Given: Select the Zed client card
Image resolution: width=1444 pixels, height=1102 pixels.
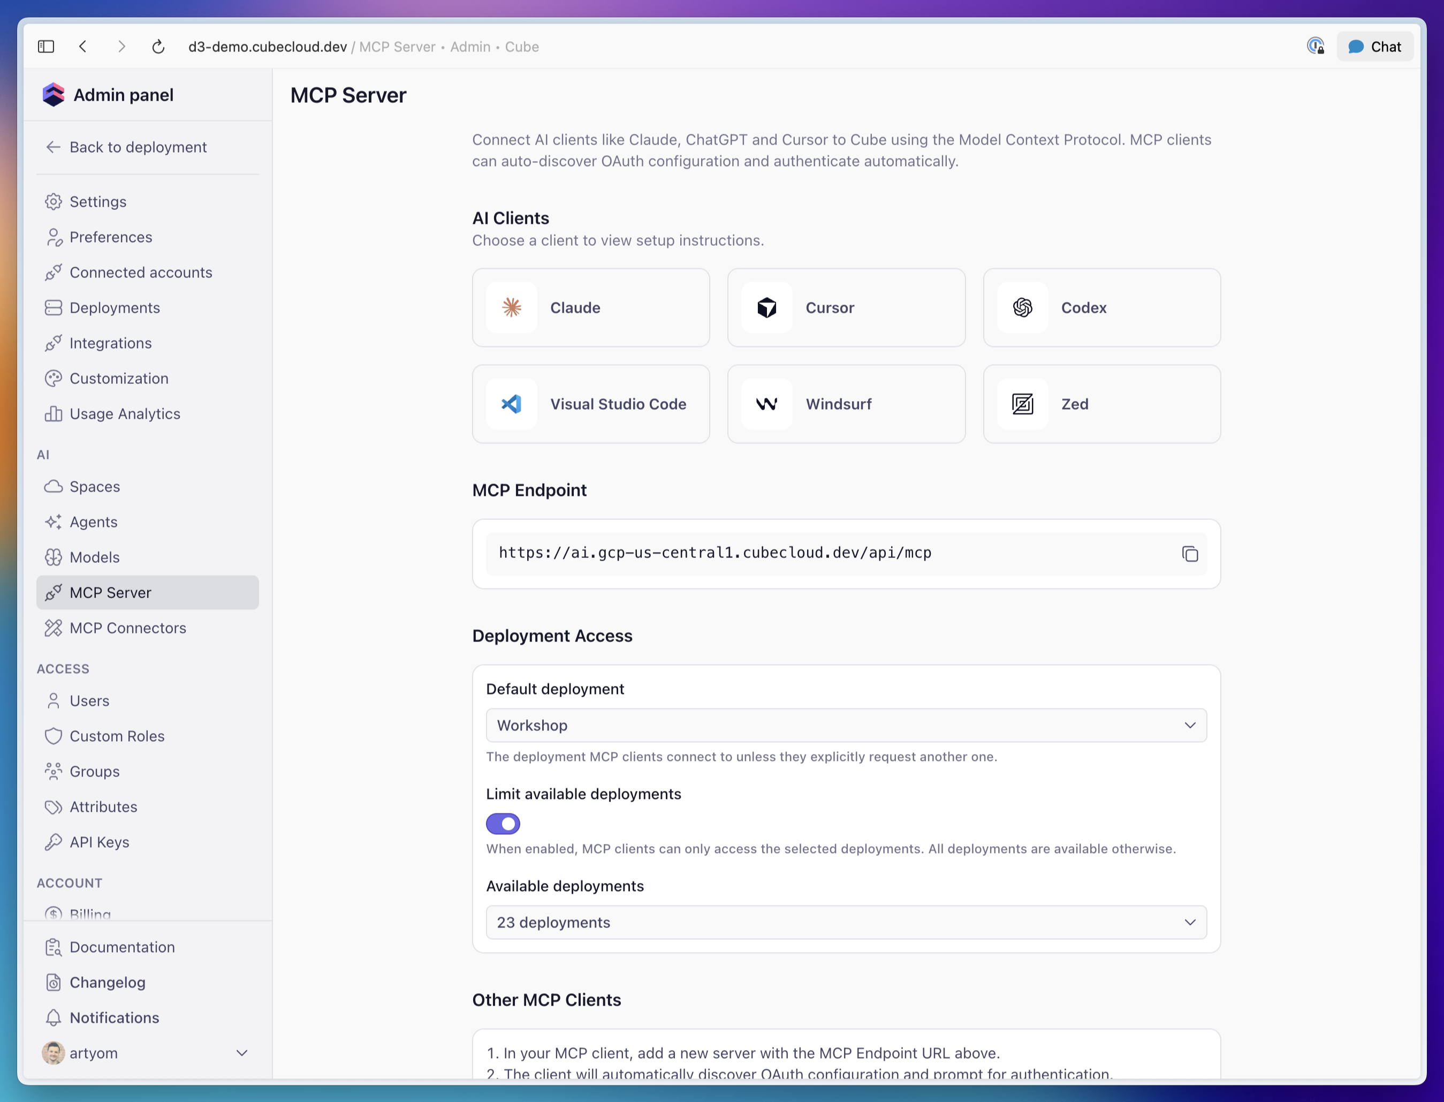Looking at the screenshot, I should (1102, 404).
